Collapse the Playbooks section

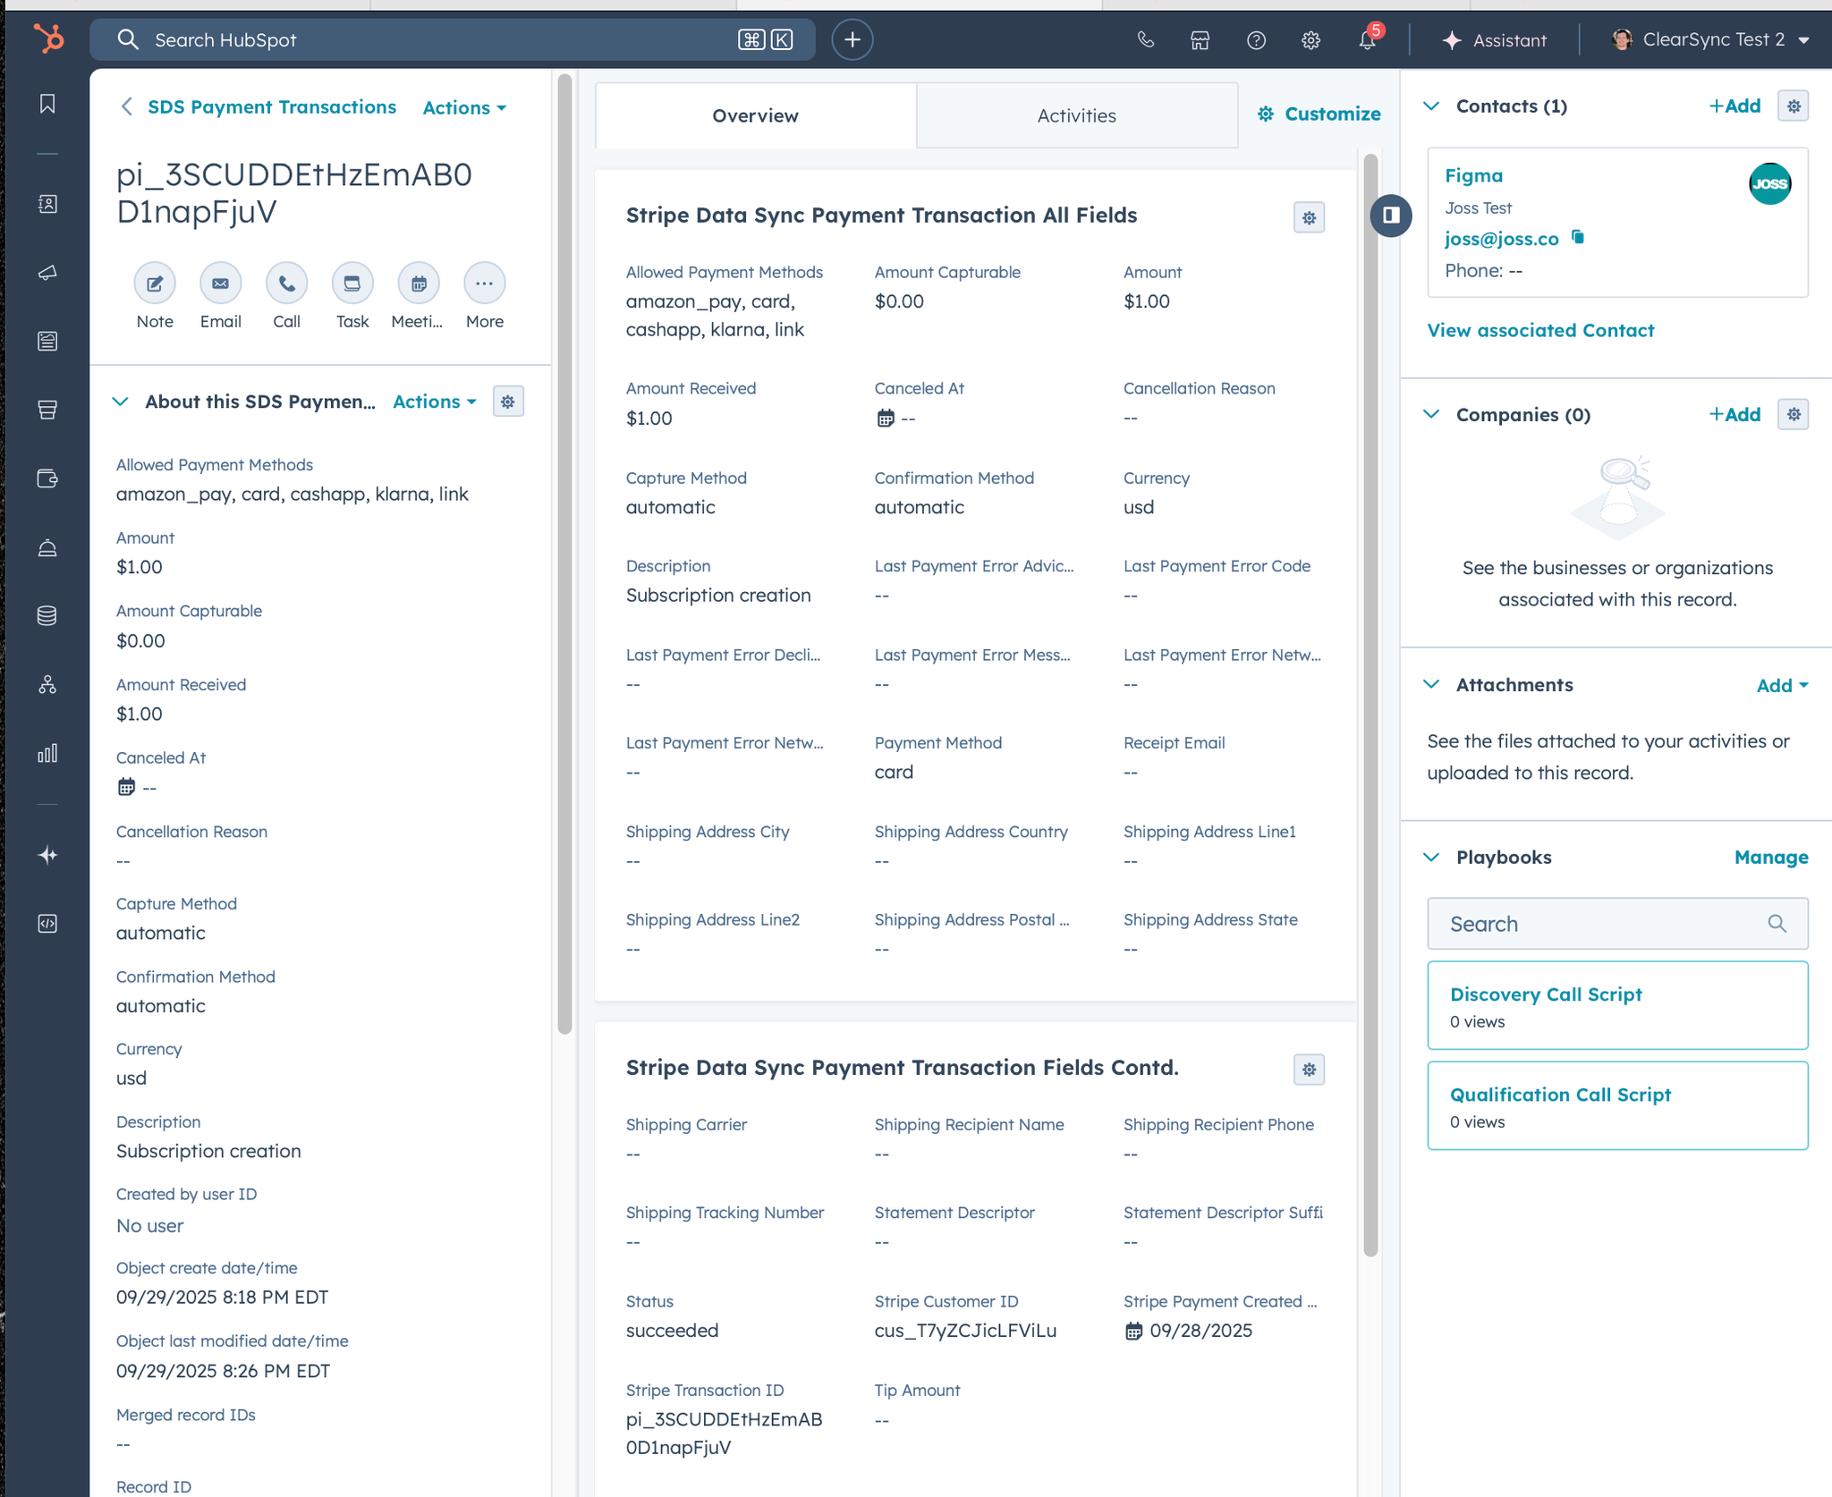click(x=1431, y=857)
